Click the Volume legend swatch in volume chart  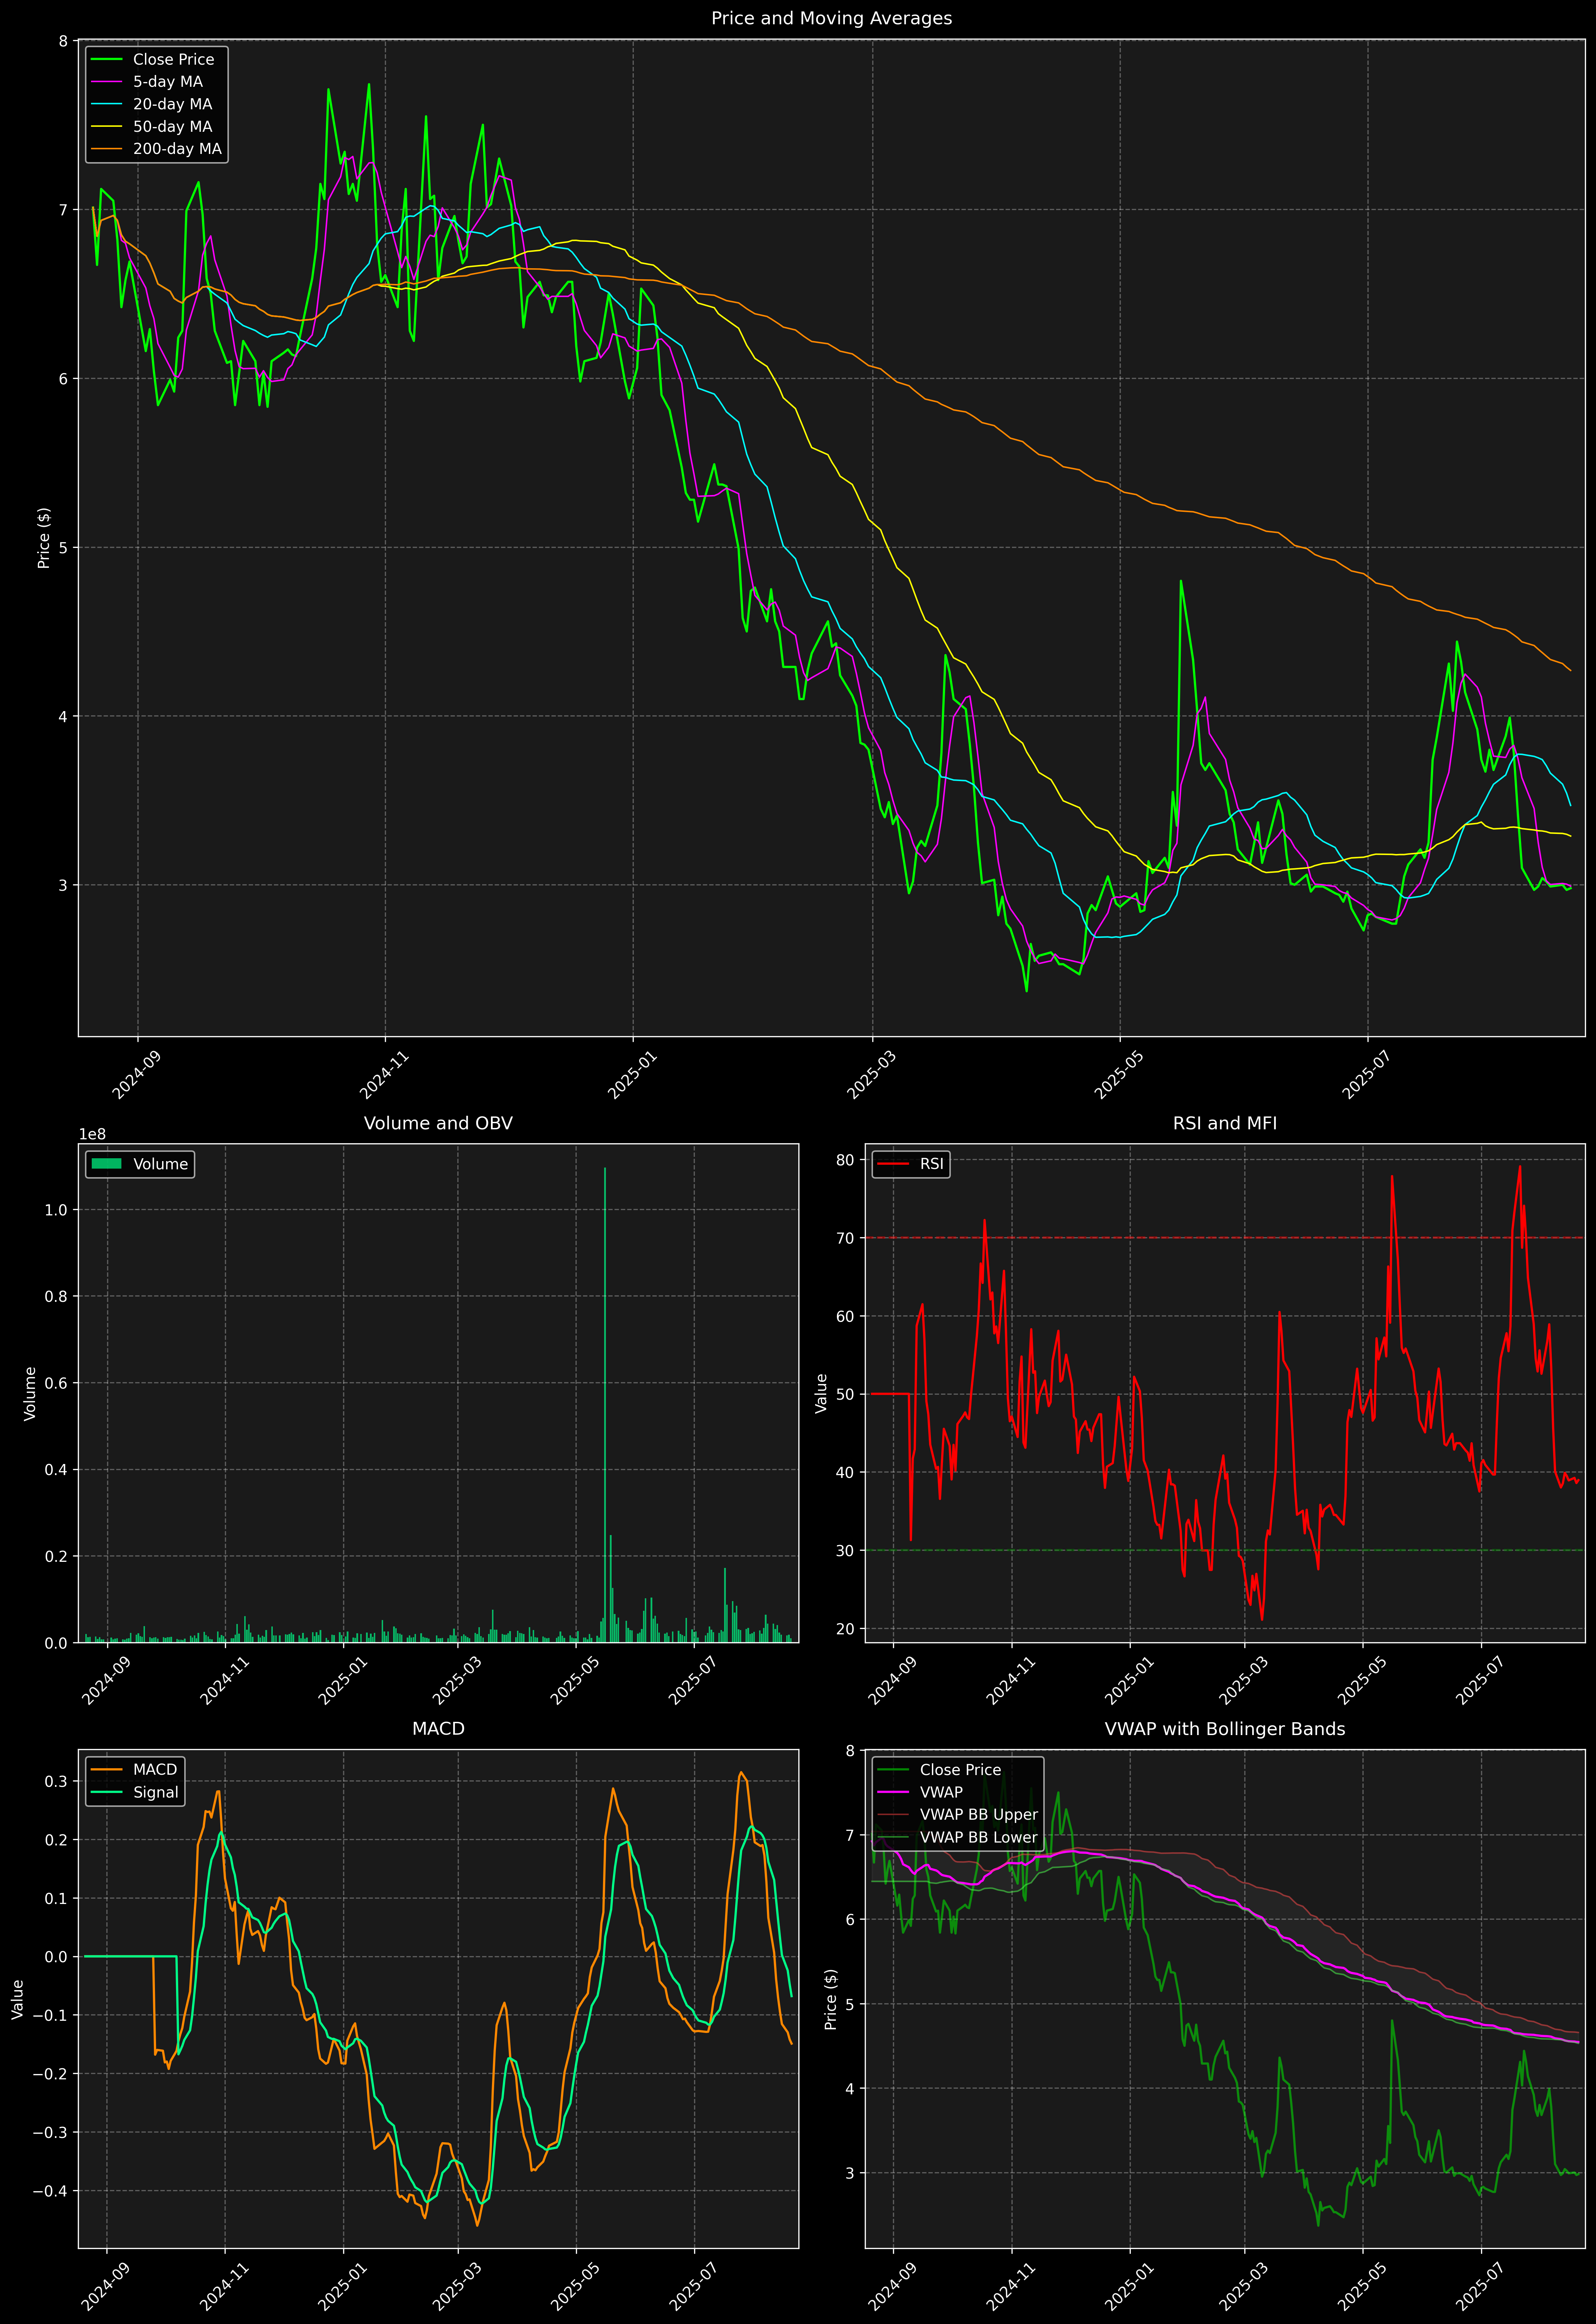tap(106, 1163)
